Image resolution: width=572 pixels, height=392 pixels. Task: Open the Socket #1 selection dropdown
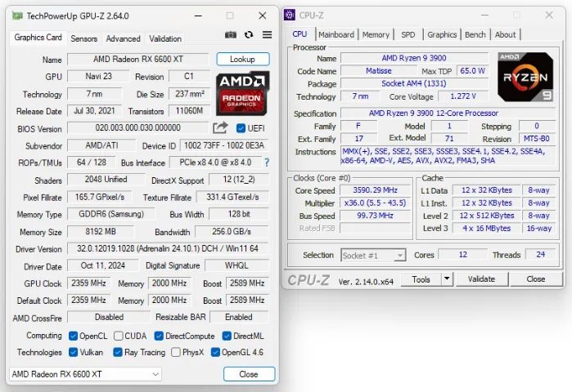click(x=373, y=256)
